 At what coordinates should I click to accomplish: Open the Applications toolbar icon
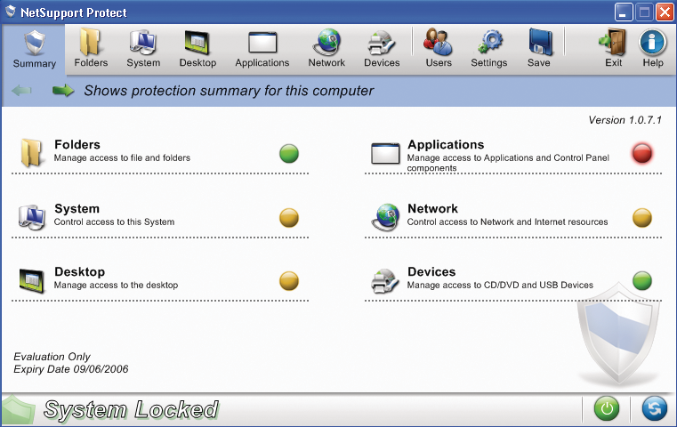tap(262, 48)
